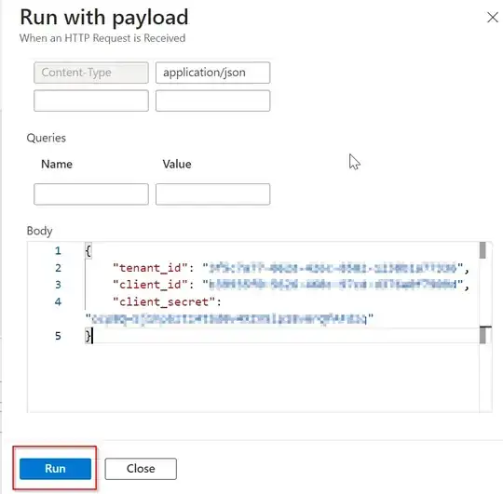Click the Queries Value input field
The image size is (503, 494).
click(x=212, y=194)
